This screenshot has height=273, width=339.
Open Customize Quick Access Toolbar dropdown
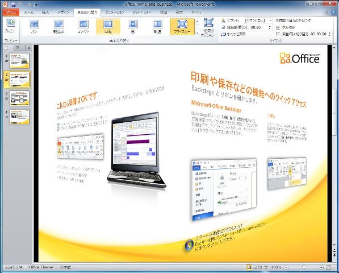pos(36,5)
